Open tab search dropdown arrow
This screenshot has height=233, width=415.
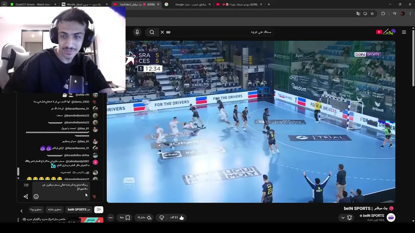(x=4, y=5)
